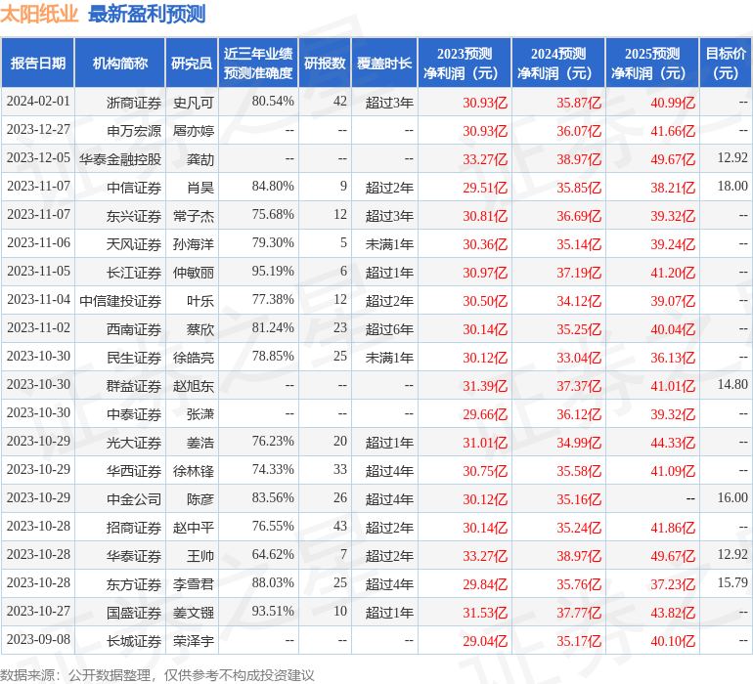Click researcher name 徐林锋

coord(194,471)
